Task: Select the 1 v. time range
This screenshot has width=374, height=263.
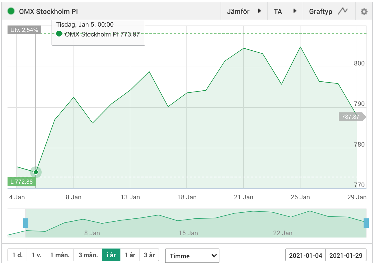Action: point(36,255)
